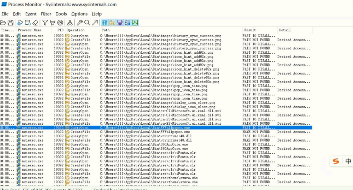353x190 pixels.
Task: Click PATH NOT FOUND result for ca-ES row
Action: point(256,124)
